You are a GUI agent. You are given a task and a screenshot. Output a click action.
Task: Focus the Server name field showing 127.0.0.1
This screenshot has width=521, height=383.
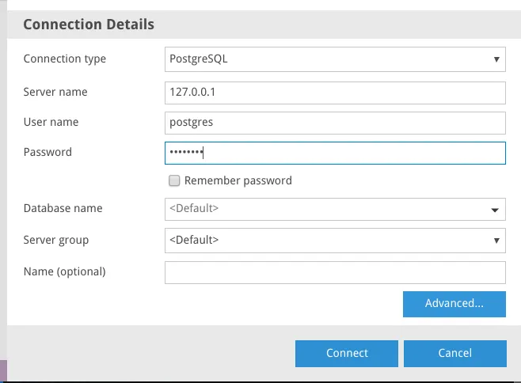coord(335,93)
